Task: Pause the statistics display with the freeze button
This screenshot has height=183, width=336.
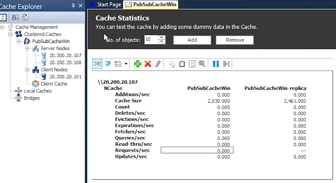Action: (x=216, y=64)
